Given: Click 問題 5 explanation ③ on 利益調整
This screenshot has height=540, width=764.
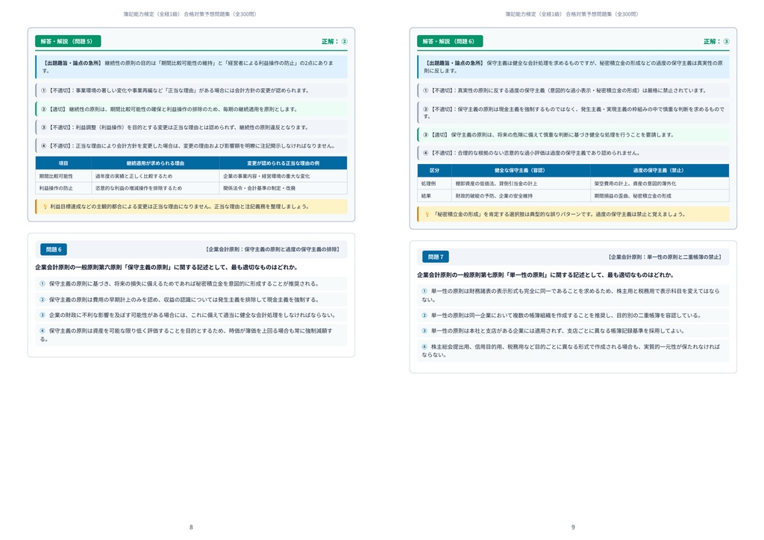Looking at the screenshot, I should pyautogui.click(x=191, y=127).
